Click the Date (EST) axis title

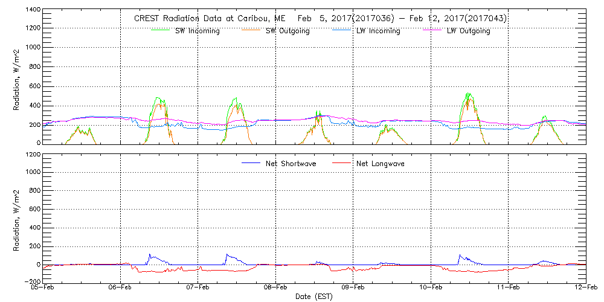point(315,297)
